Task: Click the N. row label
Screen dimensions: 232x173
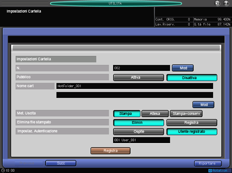Action: pyautogui.click(x=62, y=68)
